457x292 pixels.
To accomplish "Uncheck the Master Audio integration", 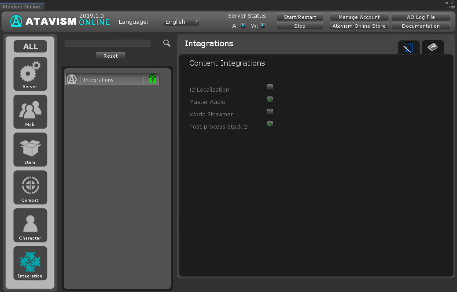I will 270,99.
